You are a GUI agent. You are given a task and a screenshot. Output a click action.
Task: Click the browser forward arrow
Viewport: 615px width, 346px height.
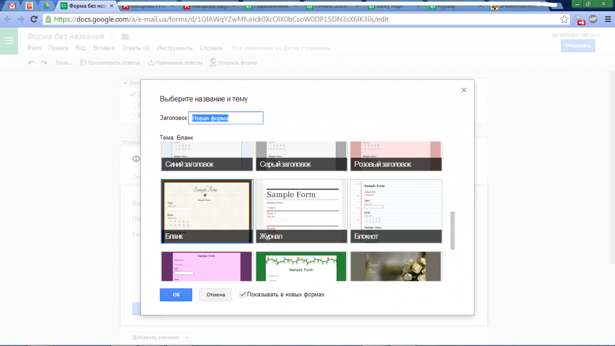(21, 19)
